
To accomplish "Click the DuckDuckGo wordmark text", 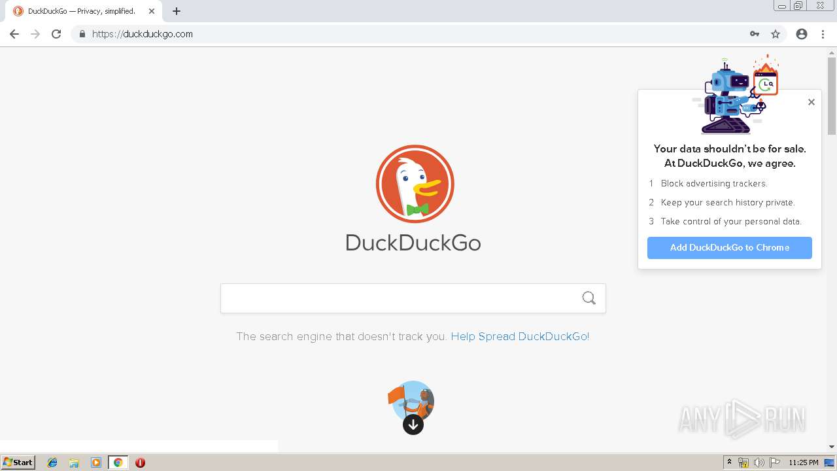I will (413, 243).
